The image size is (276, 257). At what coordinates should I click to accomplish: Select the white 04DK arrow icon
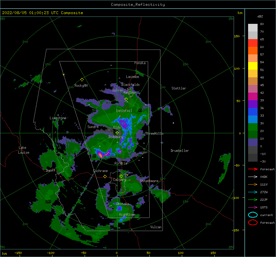253,177
